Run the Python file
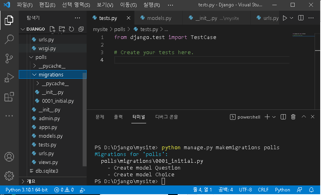The image size is (321, 195). (x=285, y=18)
